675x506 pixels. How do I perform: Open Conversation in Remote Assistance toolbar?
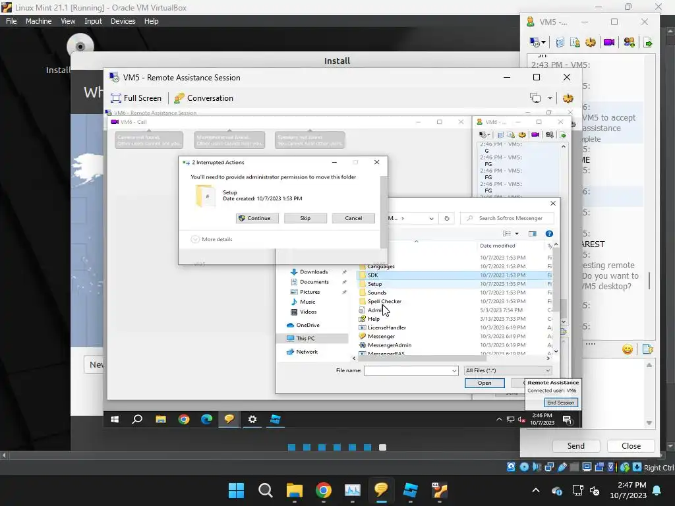click(204, 98)
